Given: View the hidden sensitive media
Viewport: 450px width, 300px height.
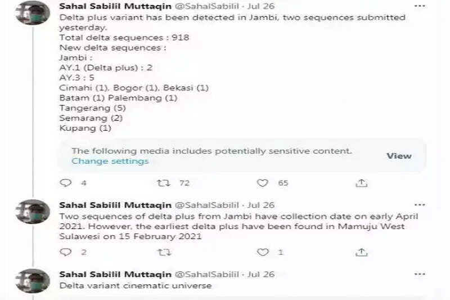Looking at the screenshot, I should [x=399, y=156].
